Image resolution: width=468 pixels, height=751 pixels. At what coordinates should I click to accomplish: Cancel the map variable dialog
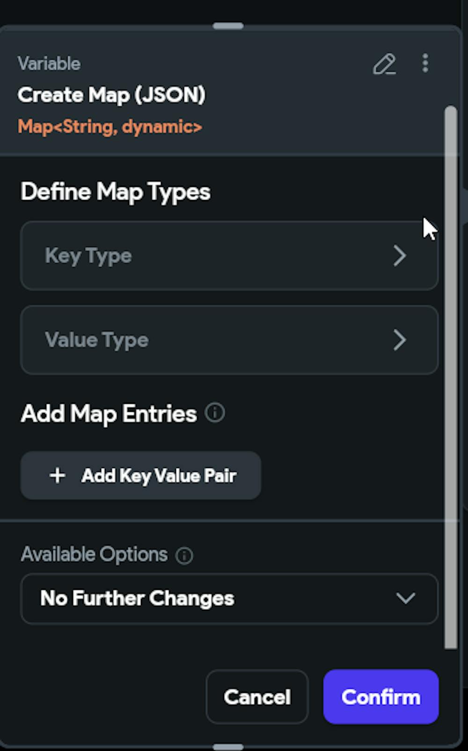(x=257, y=697)
